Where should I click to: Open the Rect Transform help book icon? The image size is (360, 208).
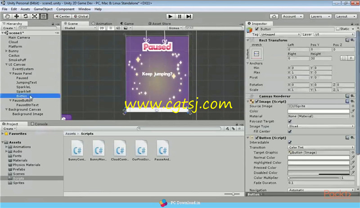tap(347, 40)
